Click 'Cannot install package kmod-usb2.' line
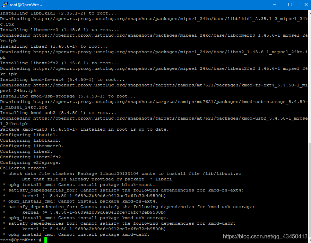This screenshot has height=243, width=311. pyautogui.click(x=76, y=234)
